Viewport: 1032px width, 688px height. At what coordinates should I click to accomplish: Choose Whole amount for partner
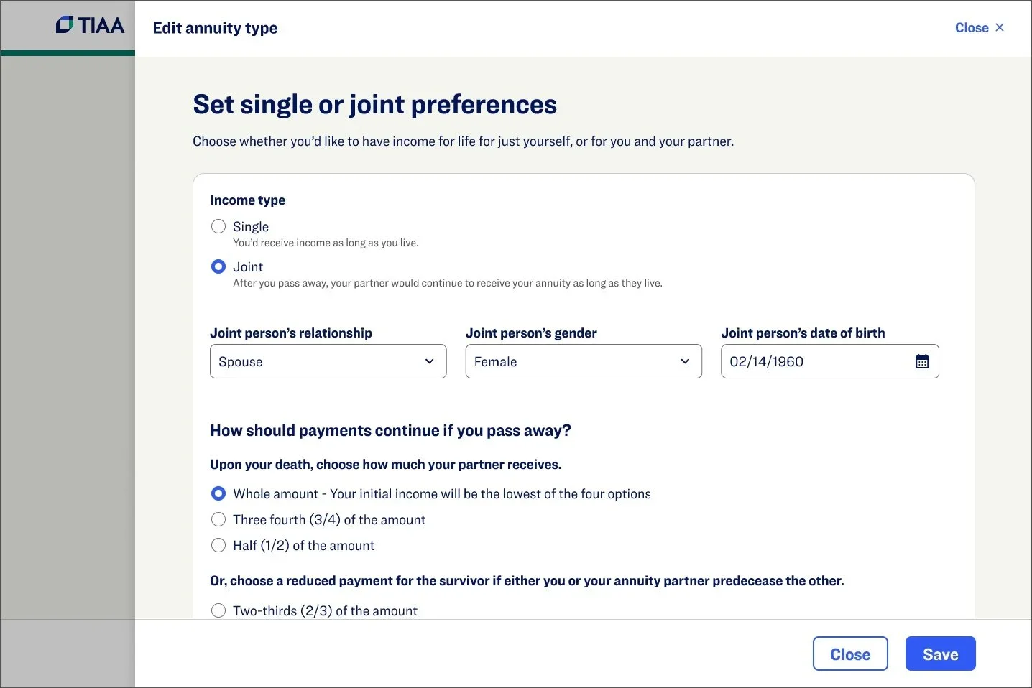(218, 494)
